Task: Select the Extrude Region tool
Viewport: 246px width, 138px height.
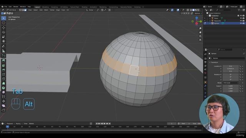Action: (3, 61)
